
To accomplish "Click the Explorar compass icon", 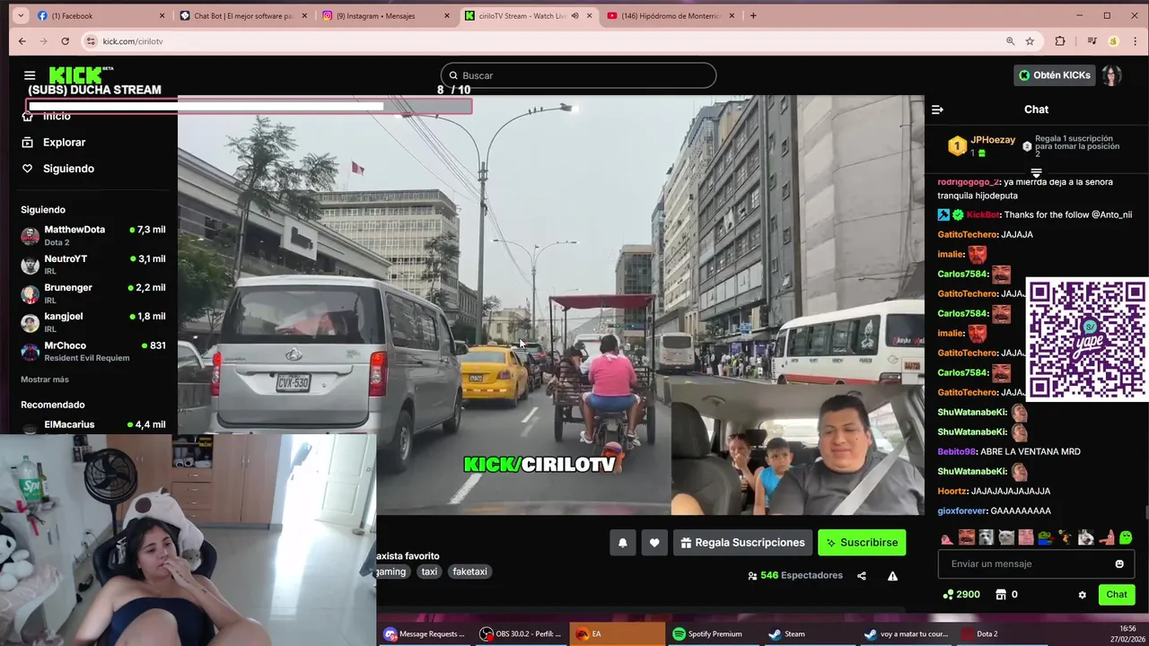I will [x=27, y=142].
